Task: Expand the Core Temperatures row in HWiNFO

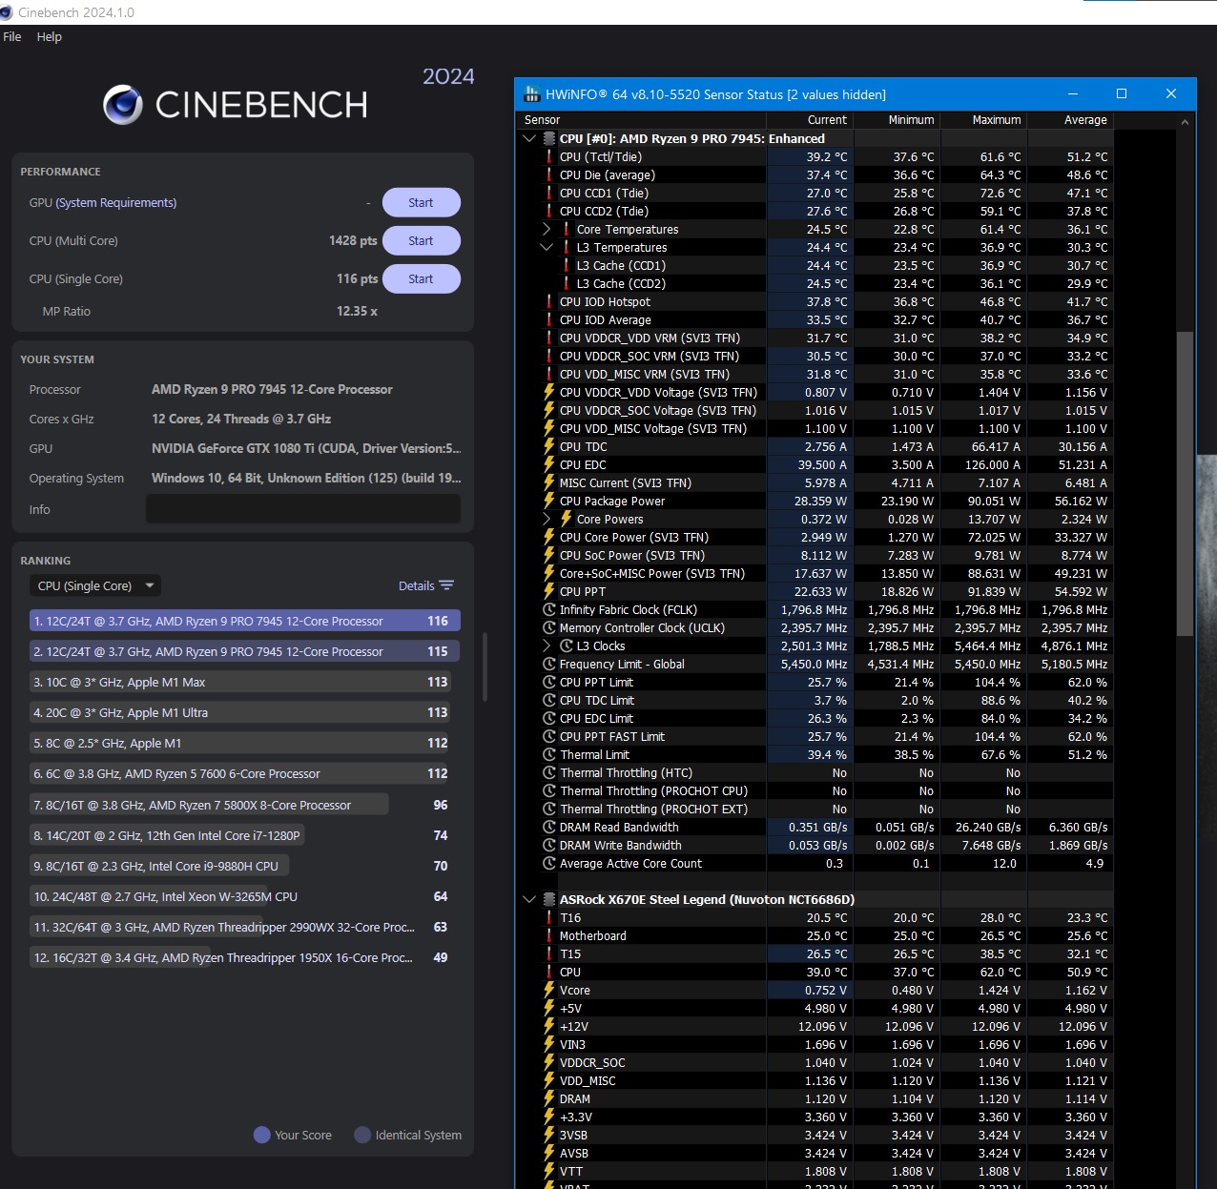Action: pos(547,229)
